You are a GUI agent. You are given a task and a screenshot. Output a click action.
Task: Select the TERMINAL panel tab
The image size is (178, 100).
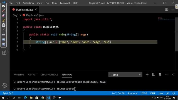[67, 75]
